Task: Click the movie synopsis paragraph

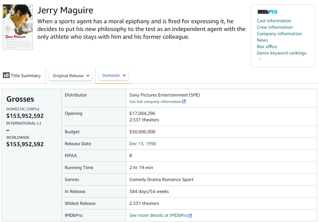Action: pyautogui.click(x=141, y=29)
